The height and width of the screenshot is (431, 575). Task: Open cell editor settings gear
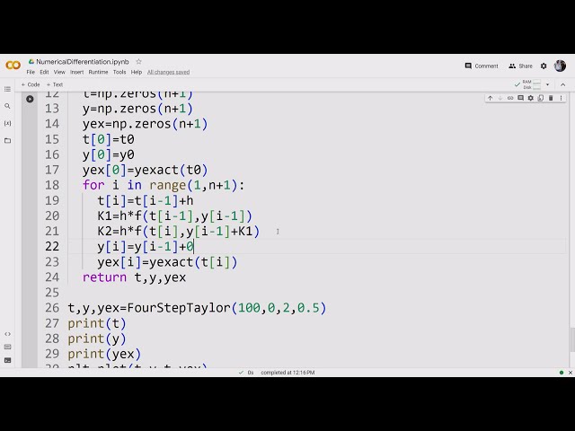tap(531, 98)
